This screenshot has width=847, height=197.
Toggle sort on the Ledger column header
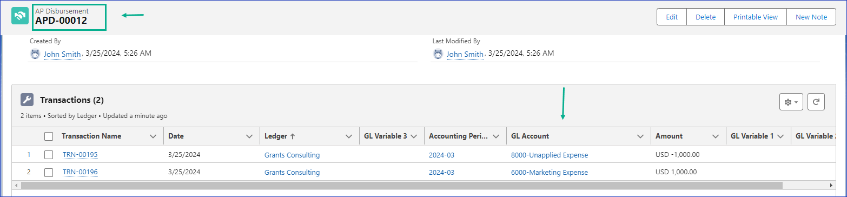(279, 136)
